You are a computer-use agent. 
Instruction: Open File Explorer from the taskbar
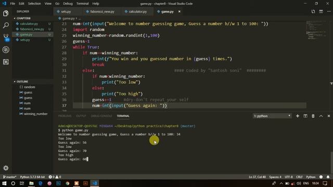(31, 183)
